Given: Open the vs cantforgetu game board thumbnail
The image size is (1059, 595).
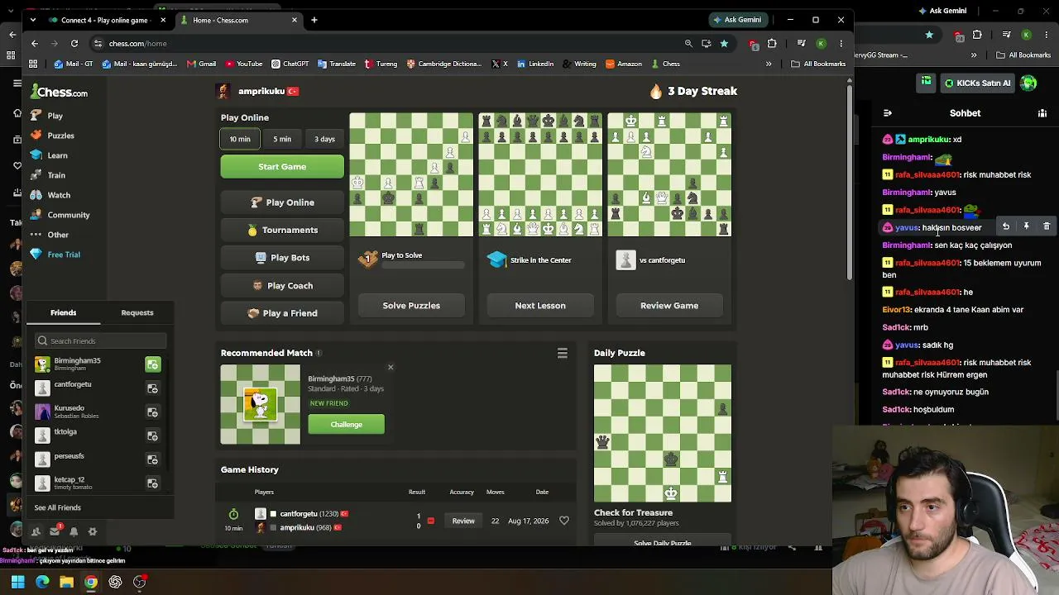Looking at the screenshot, I should 669,174.
